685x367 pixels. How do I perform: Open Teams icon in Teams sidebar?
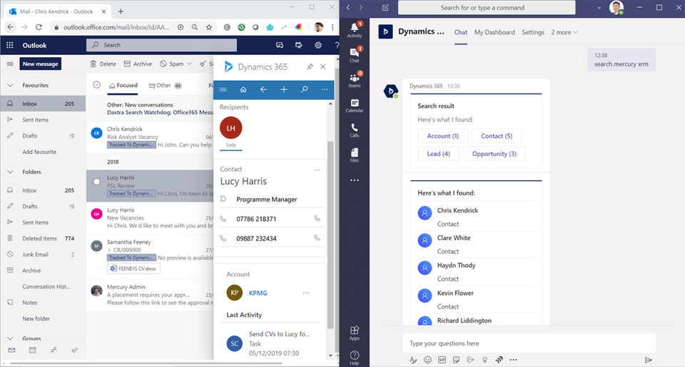[x=355, y=80]
